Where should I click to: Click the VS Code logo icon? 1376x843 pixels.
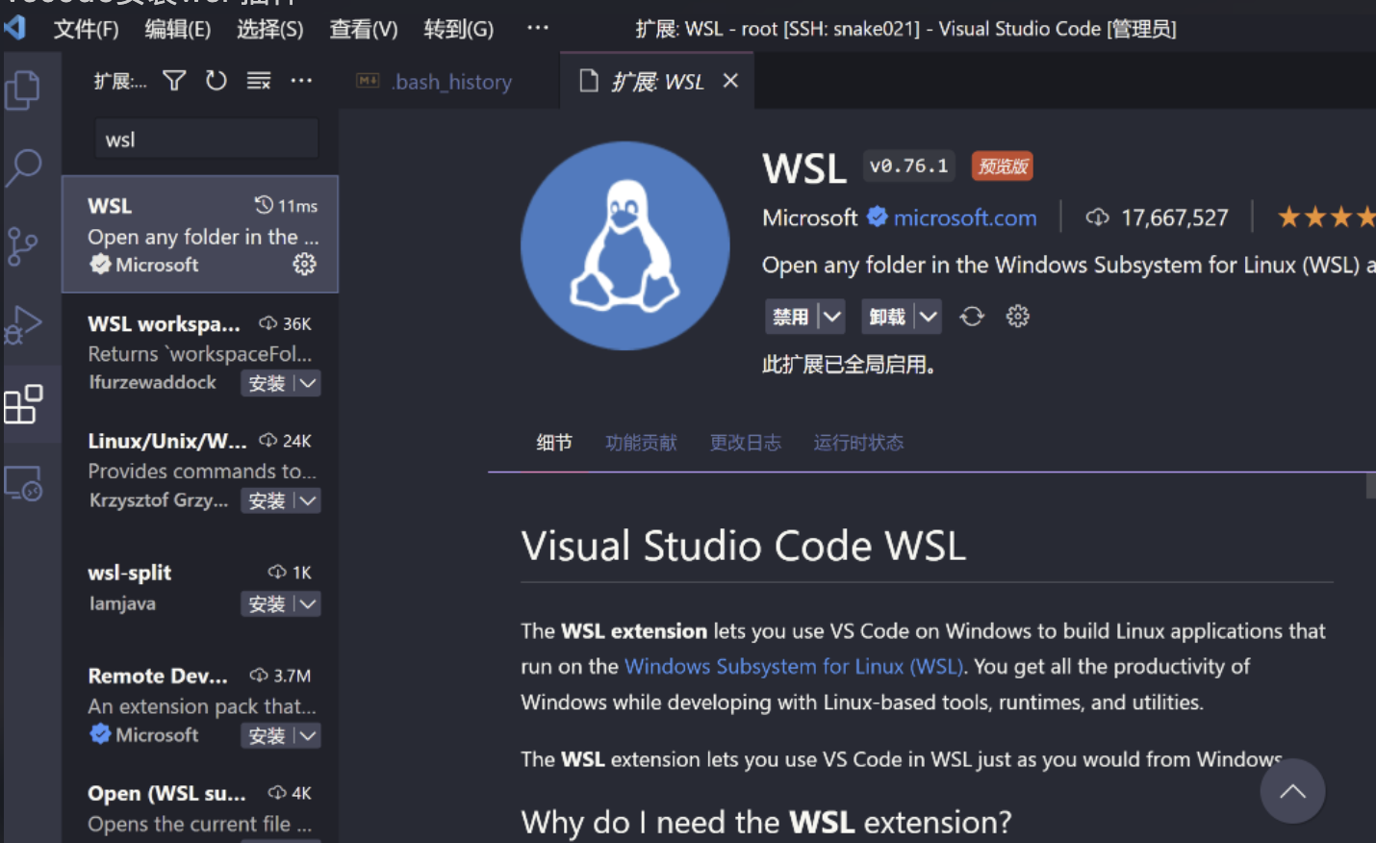click(15, 28)
